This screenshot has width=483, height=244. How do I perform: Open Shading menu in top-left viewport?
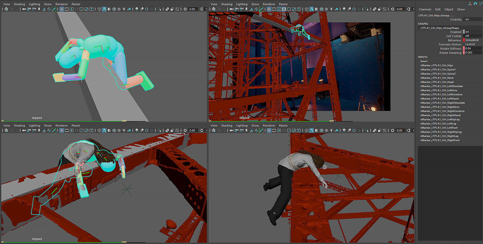[19, 4]
